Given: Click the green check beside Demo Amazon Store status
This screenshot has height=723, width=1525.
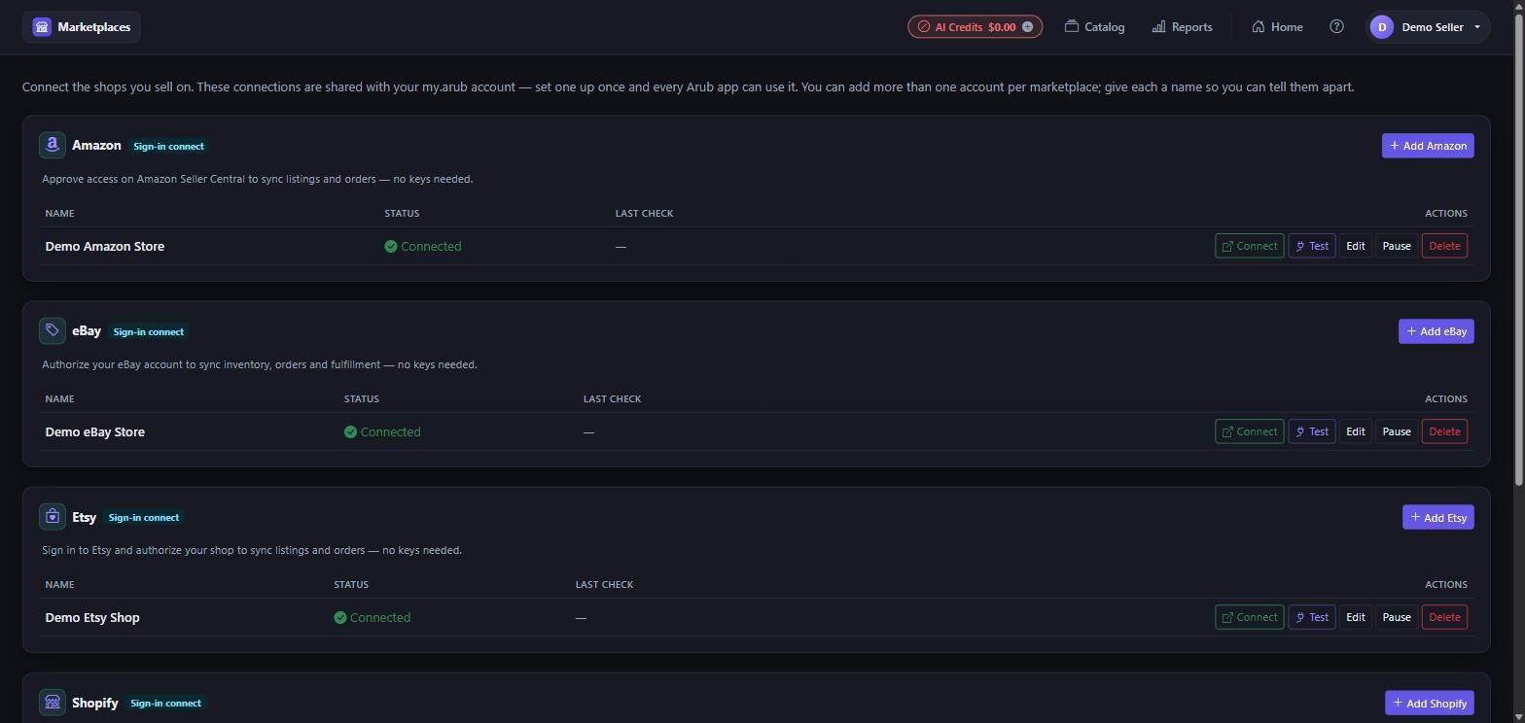Looking at the screenshot, I should 391,246.
